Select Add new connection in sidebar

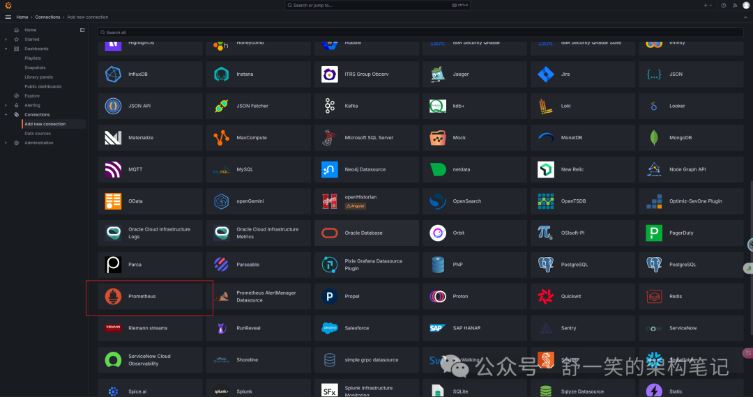tap(54, 124)
